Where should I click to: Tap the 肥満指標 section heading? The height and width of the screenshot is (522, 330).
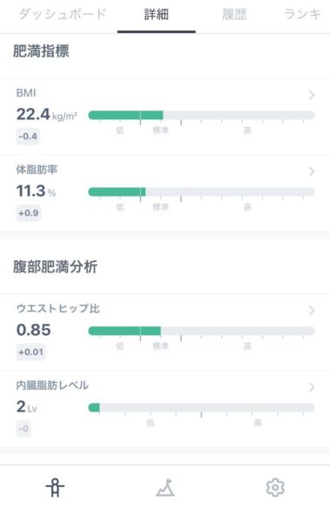click(41, 51)
